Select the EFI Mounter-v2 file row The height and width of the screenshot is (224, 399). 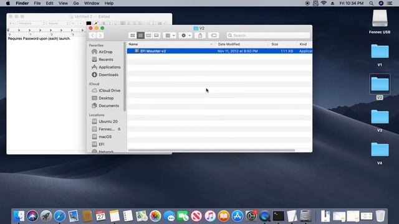point(219,51)
